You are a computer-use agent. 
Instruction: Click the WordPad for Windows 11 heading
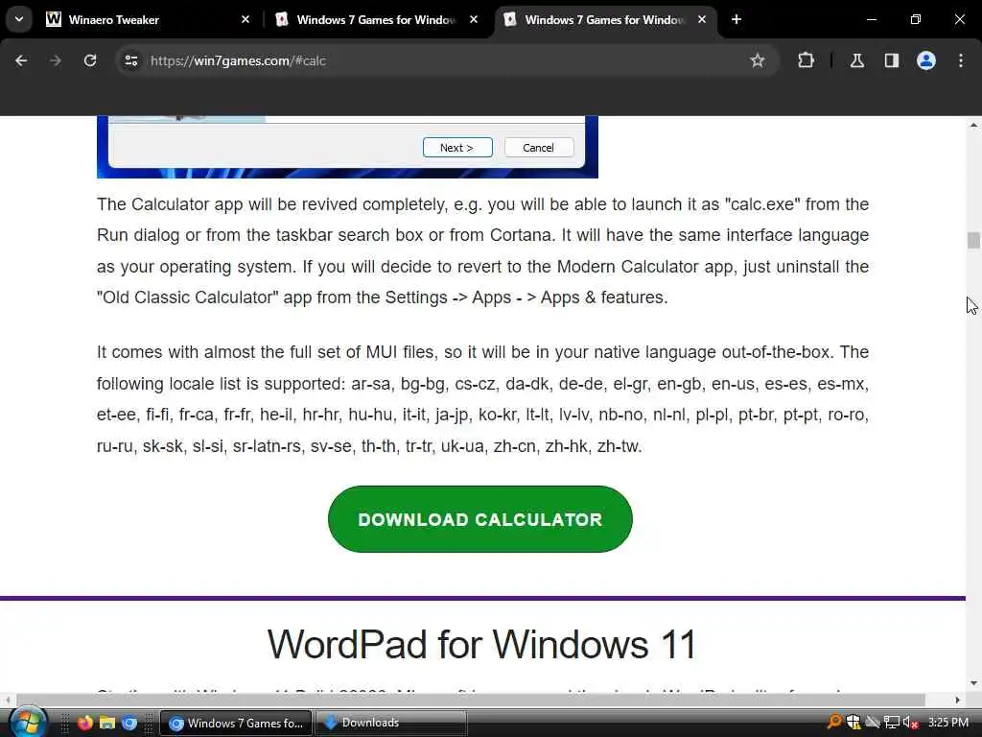[x=481, y=644]
